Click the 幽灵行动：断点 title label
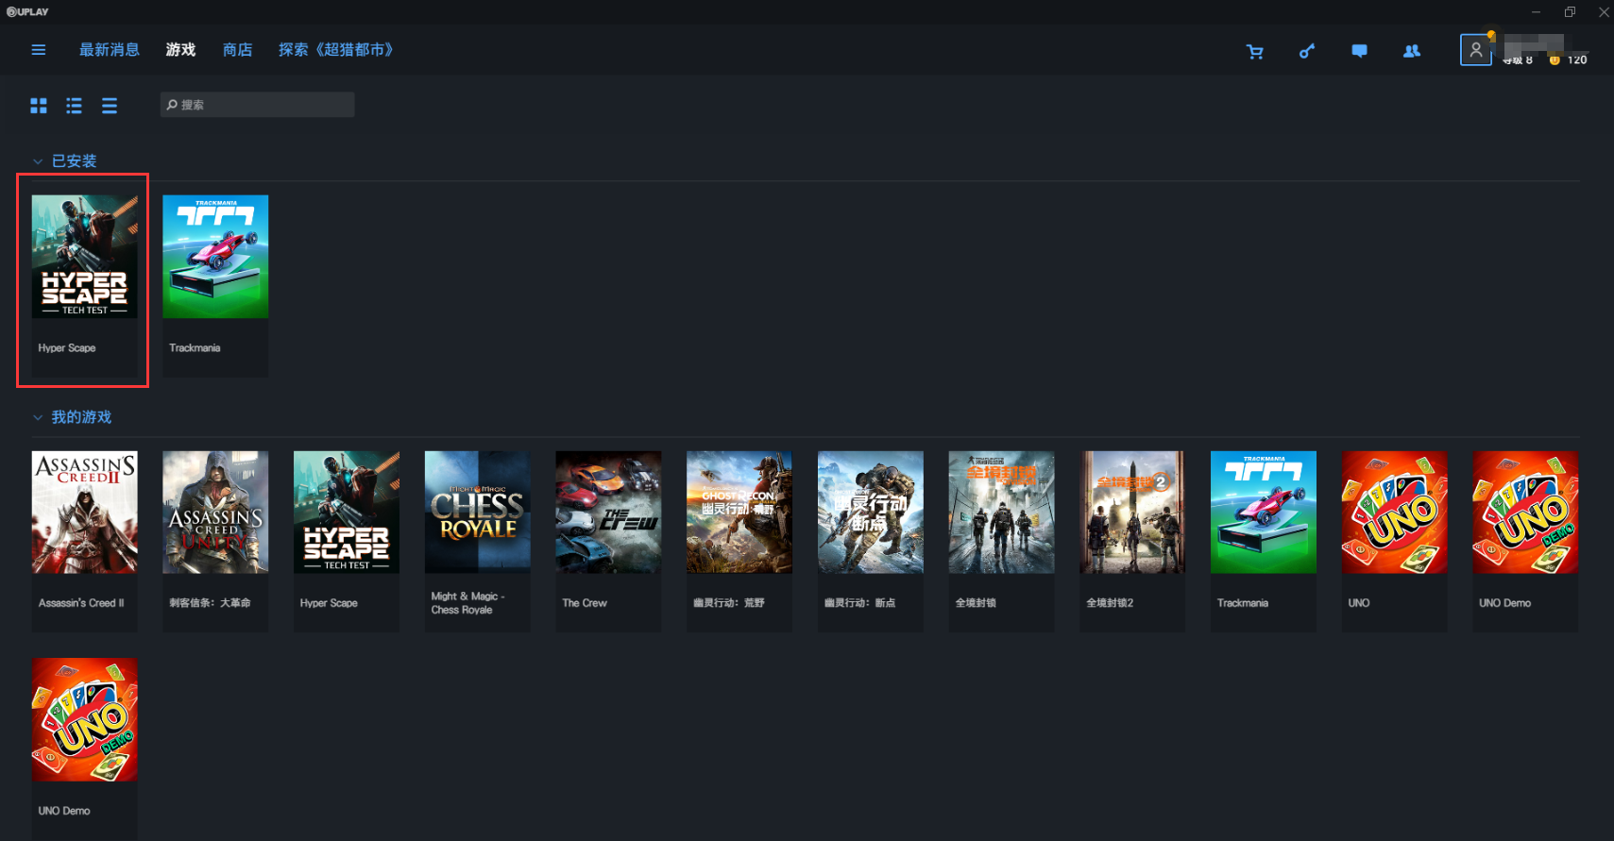The height and width of the screenshot is (841, 1614). click(859, 603)
